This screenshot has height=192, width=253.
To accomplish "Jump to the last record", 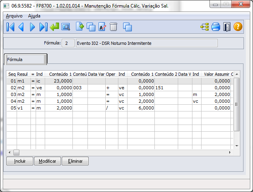I will click(x=44, y=27).
